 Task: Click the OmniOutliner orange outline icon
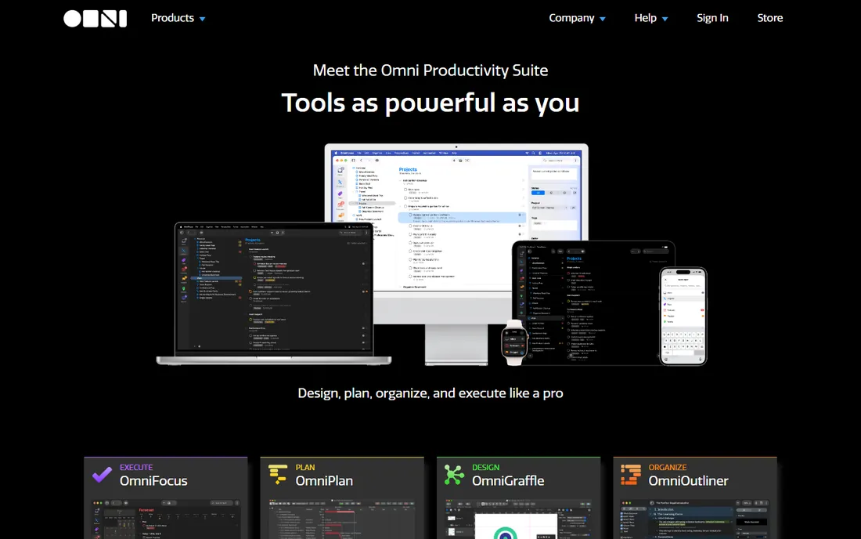[x=630, y=475]
